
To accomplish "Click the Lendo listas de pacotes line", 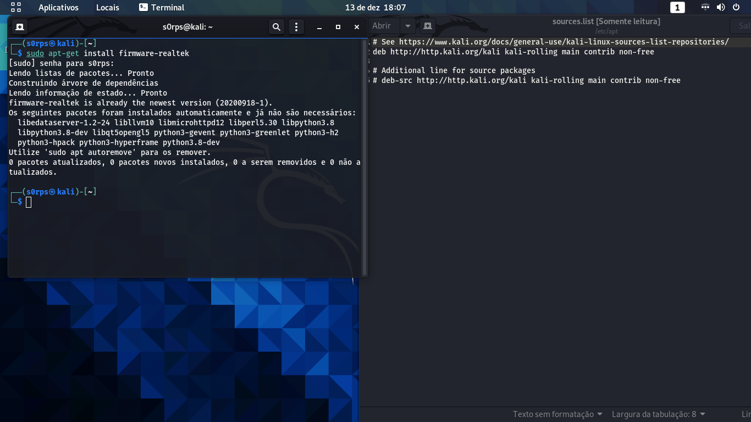I will (81, 73).
